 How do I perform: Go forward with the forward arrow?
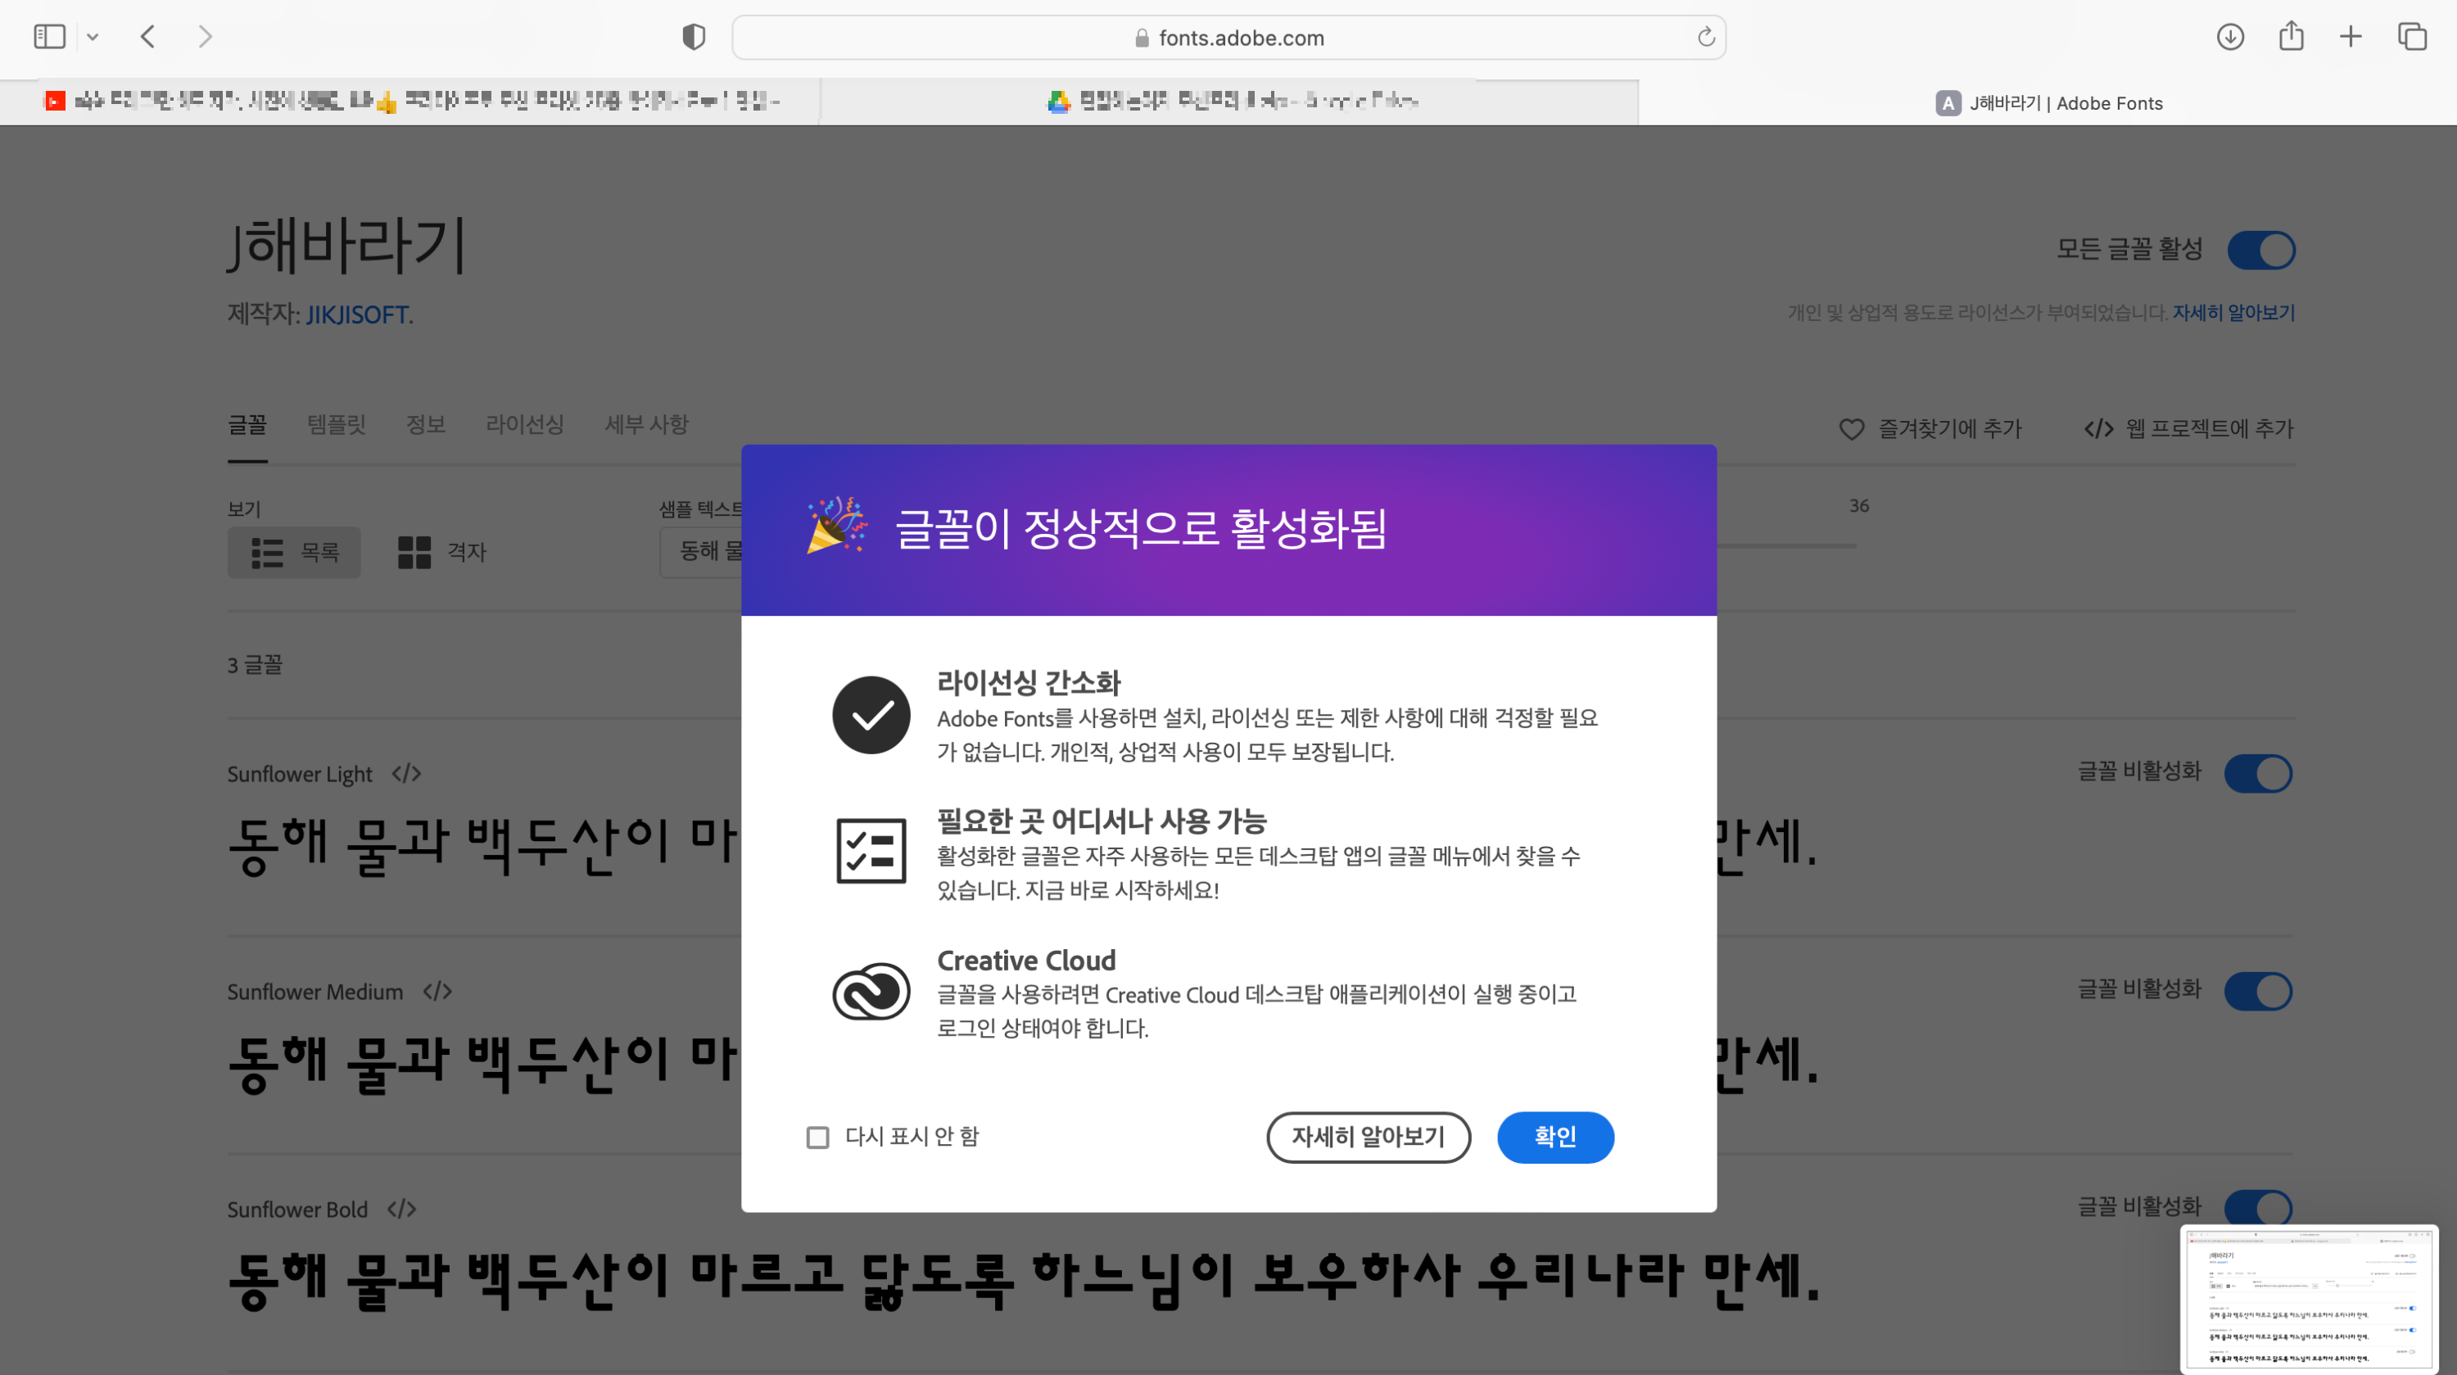pos(205,37)
